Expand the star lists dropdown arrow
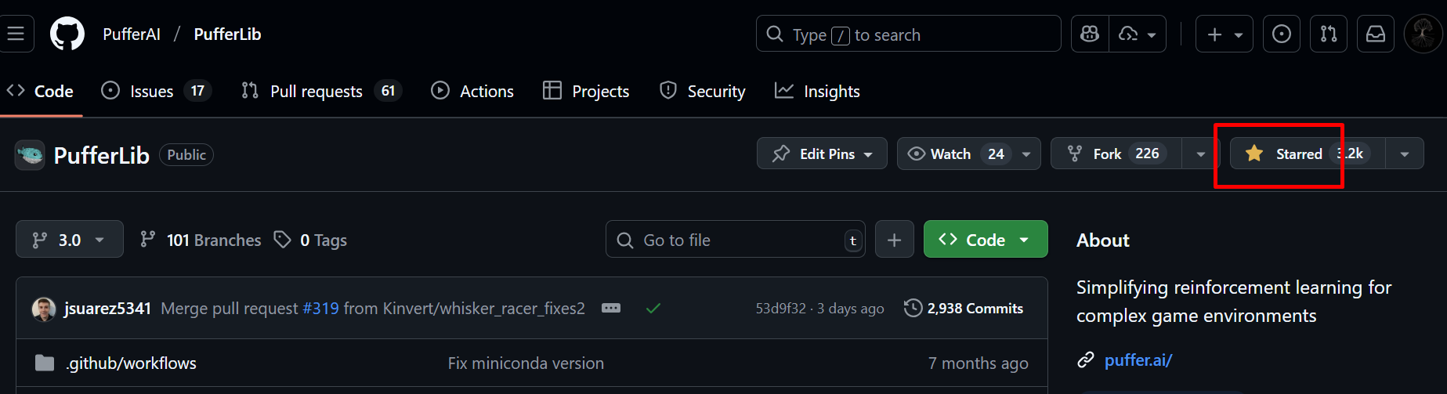1447x394 pixels. pyautogui.click(x=1405, y=154)
